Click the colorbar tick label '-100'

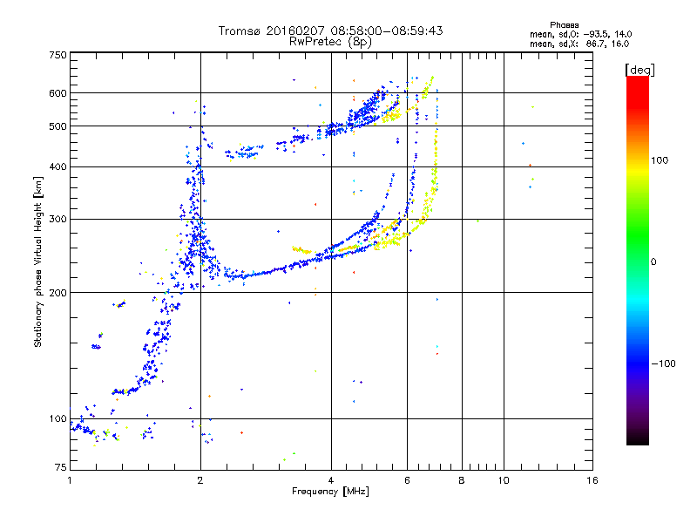pos(663,363)
